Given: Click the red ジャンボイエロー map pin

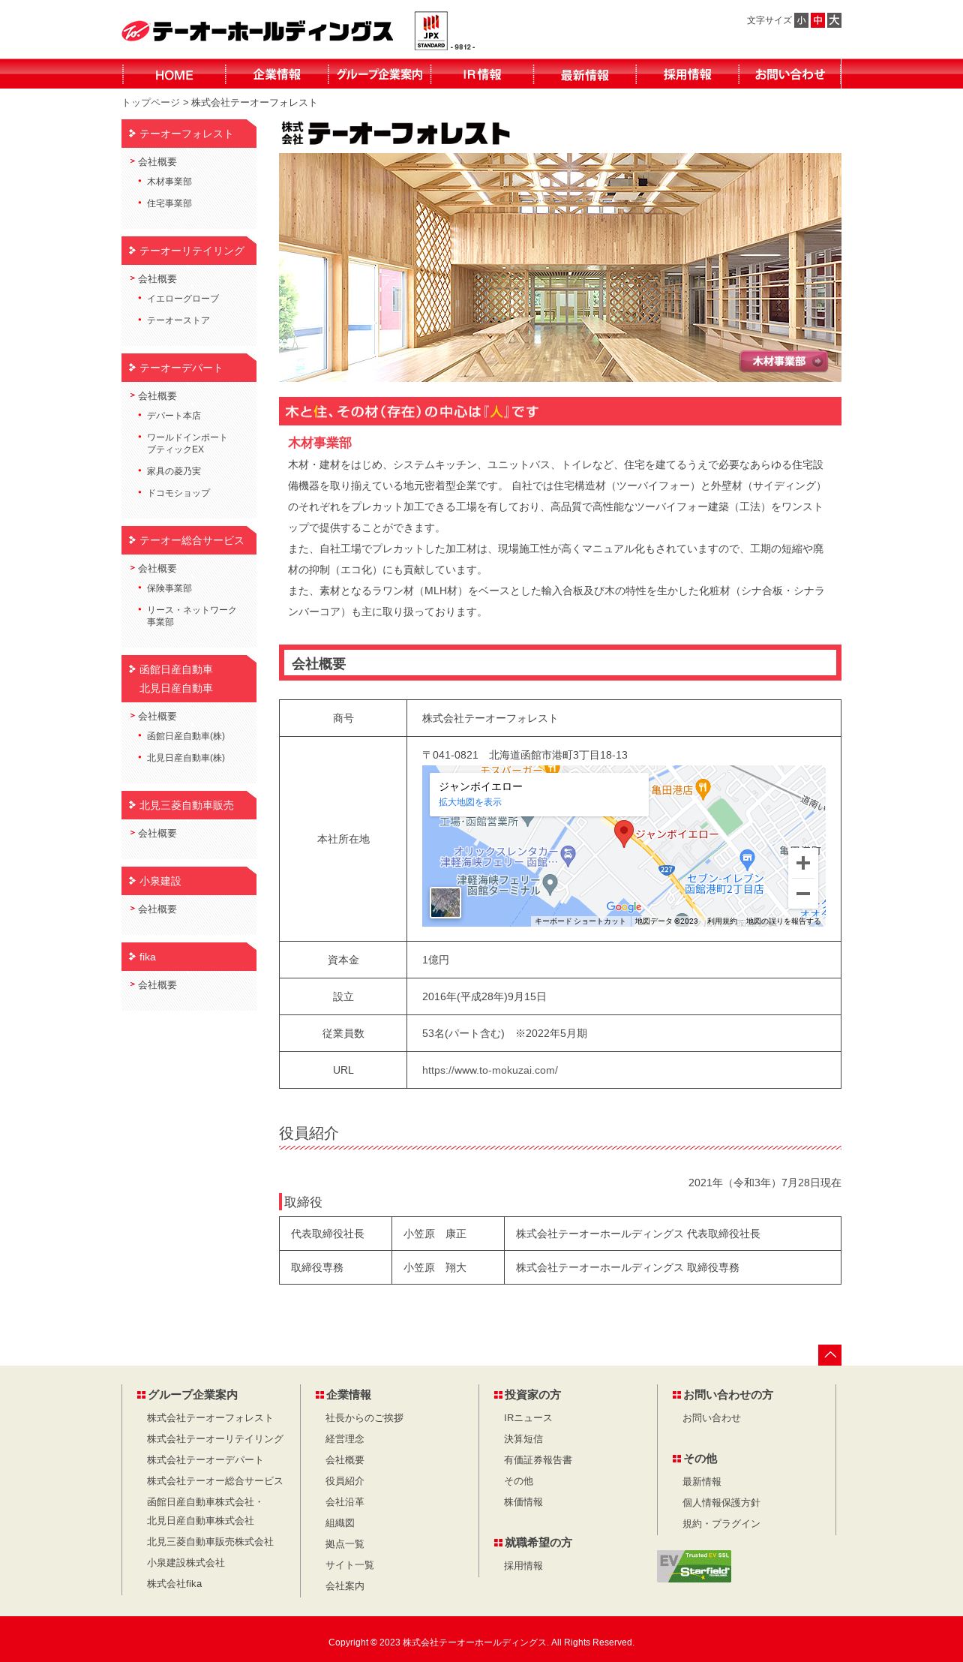Looking at the screenshot, I should point(624,833).
